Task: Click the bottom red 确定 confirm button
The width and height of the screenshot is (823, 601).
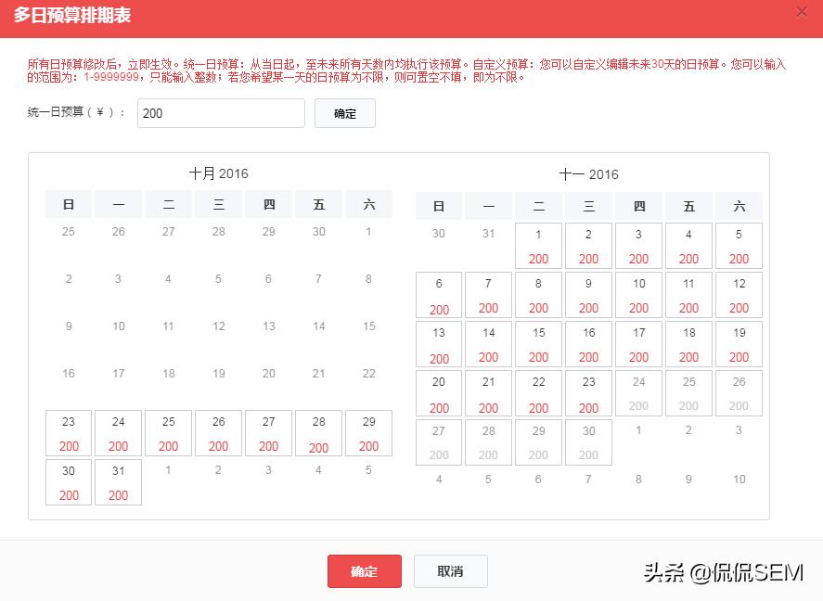Action: (364, 571)
